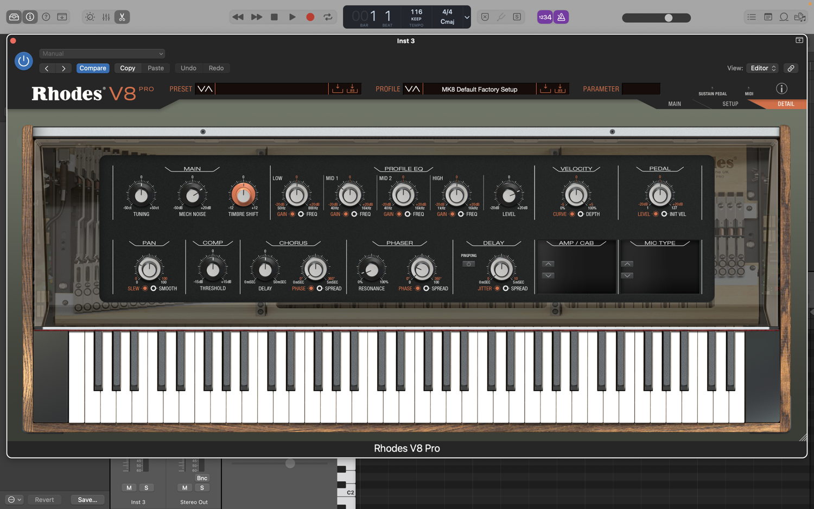Screen dimensions: 814x509
Task: Click the Copy button
Action: [x=128, y=68]
